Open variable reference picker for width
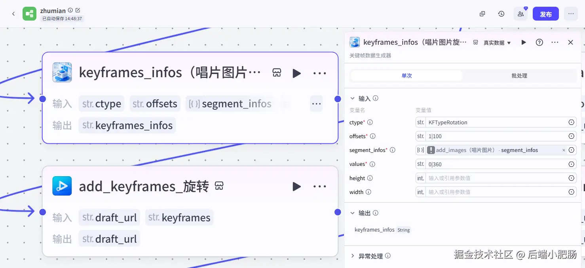 coord(571,192)
